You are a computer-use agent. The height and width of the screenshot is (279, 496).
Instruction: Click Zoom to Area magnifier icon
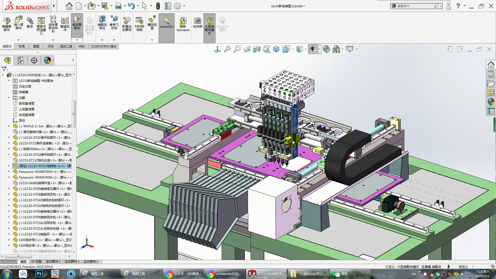[237, 49]
